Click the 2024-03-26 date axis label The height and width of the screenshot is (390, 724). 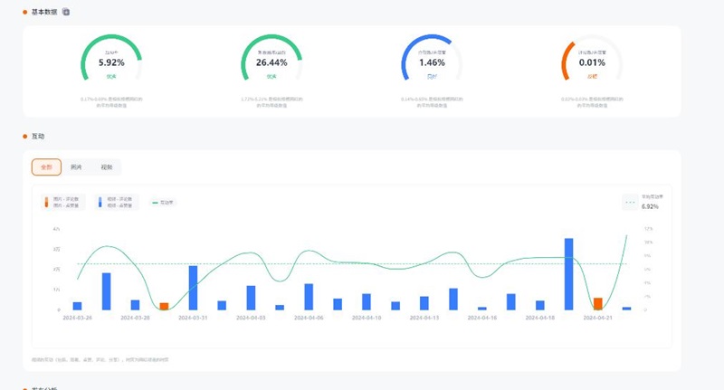click(x=77, y=318)
